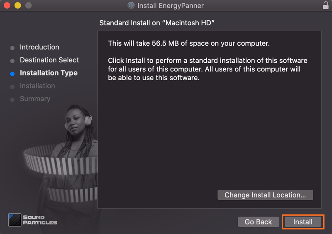This screenshot has width=332, height=234.
Task: Minimize the installer with the yellow button
Action: (17, 6)
